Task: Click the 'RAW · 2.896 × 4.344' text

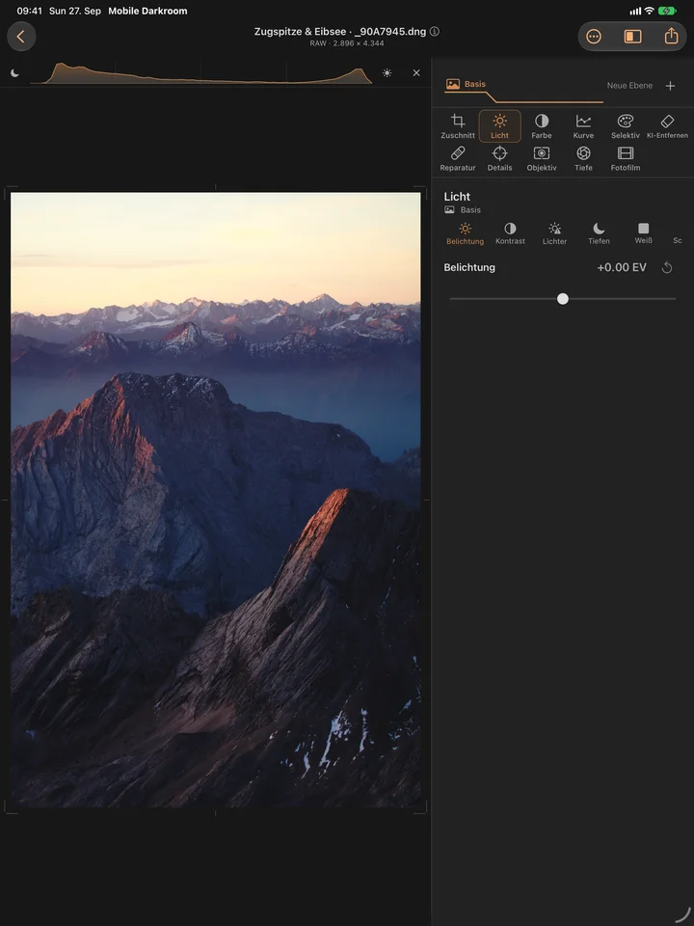Action: (x=347, y=43)
